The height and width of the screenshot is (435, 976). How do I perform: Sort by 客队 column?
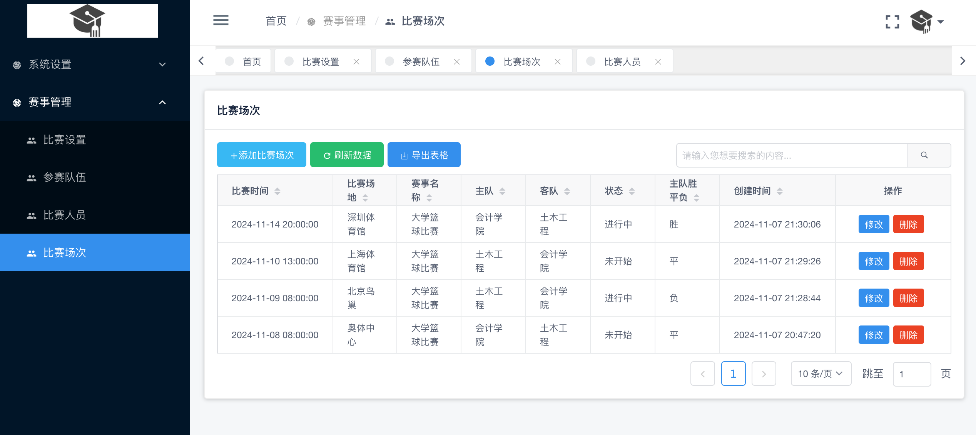click(x=567, y=191)
